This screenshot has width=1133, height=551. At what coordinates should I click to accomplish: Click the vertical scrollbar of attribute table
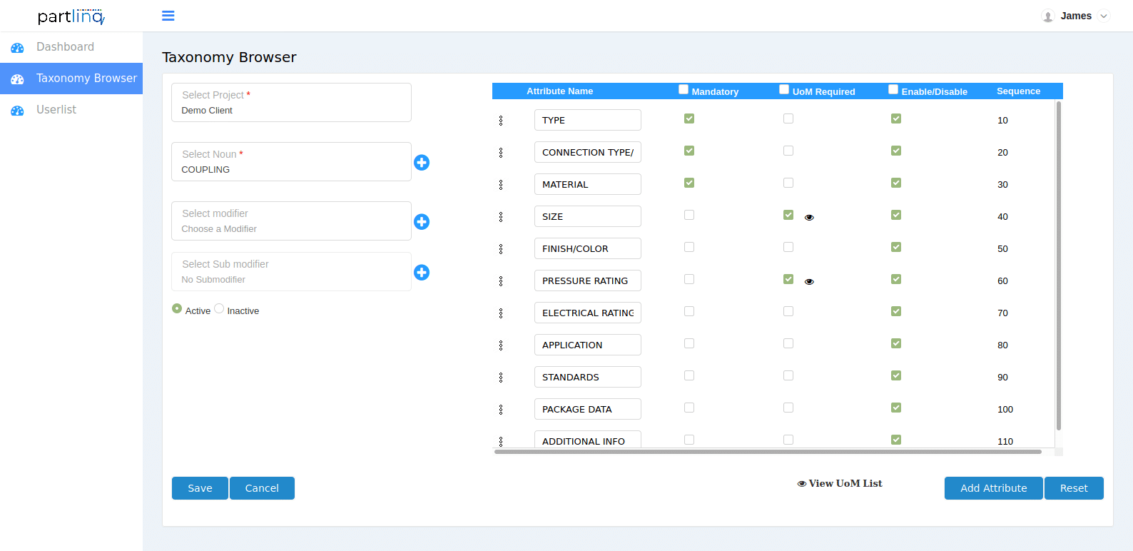point(1059,266)
